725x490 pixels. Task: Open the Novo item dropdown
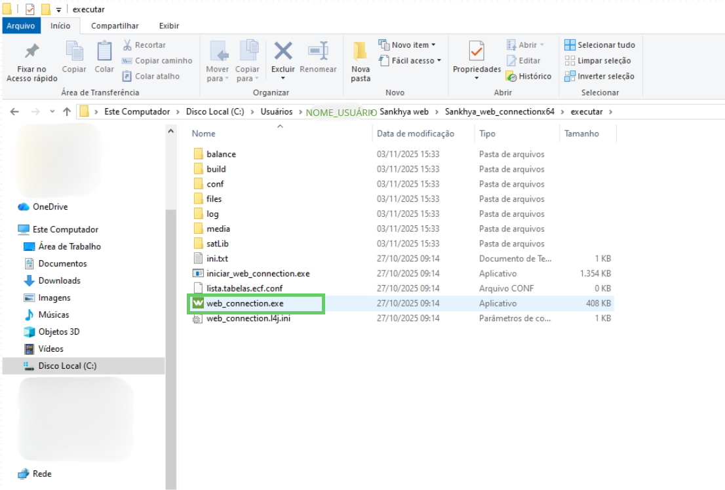point(407,45)
